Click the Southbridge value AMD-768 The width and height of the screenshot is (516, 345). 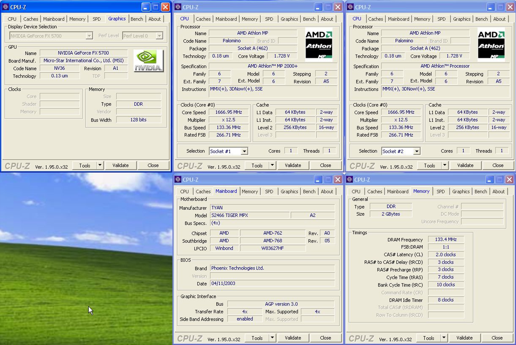273,241
